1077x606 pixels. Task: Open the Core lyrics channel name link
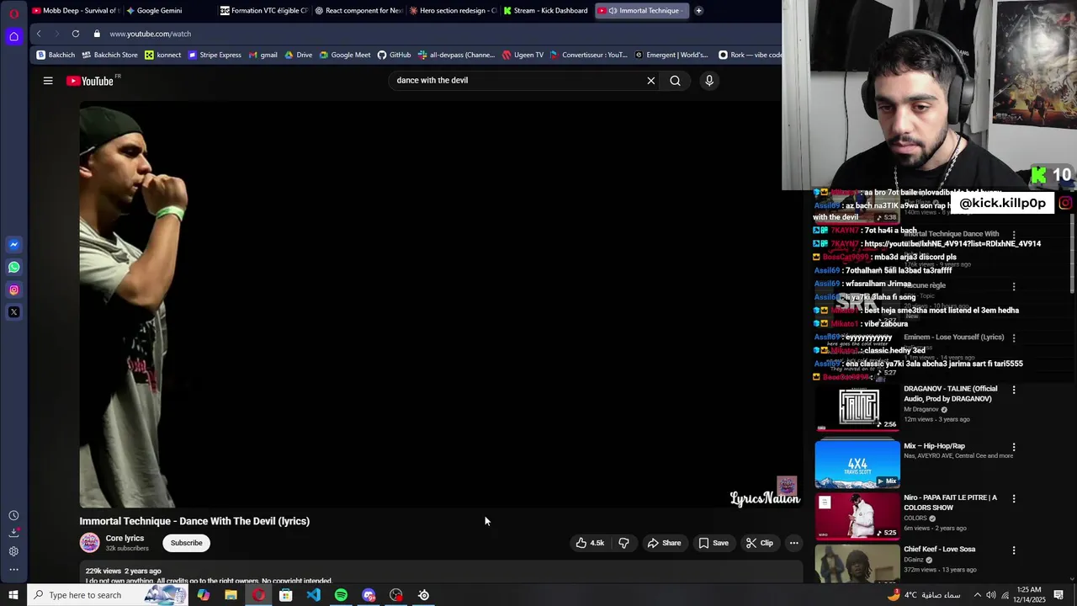pyautogui.click(x=125, y=539)
